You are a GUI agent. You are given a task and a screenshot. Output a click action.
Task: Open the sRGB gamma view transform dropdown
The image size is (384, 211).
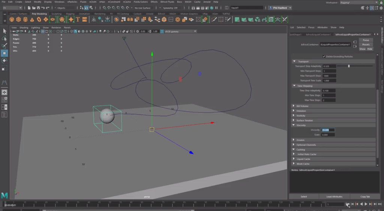(x=180, y=31)
